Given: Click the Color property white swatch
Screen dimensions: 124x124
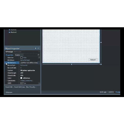Looking at the screenshot, I should (21, 78).
